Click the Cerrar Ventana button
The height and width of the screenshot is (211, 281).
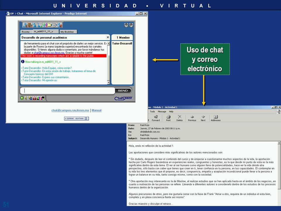click(76, 118)
